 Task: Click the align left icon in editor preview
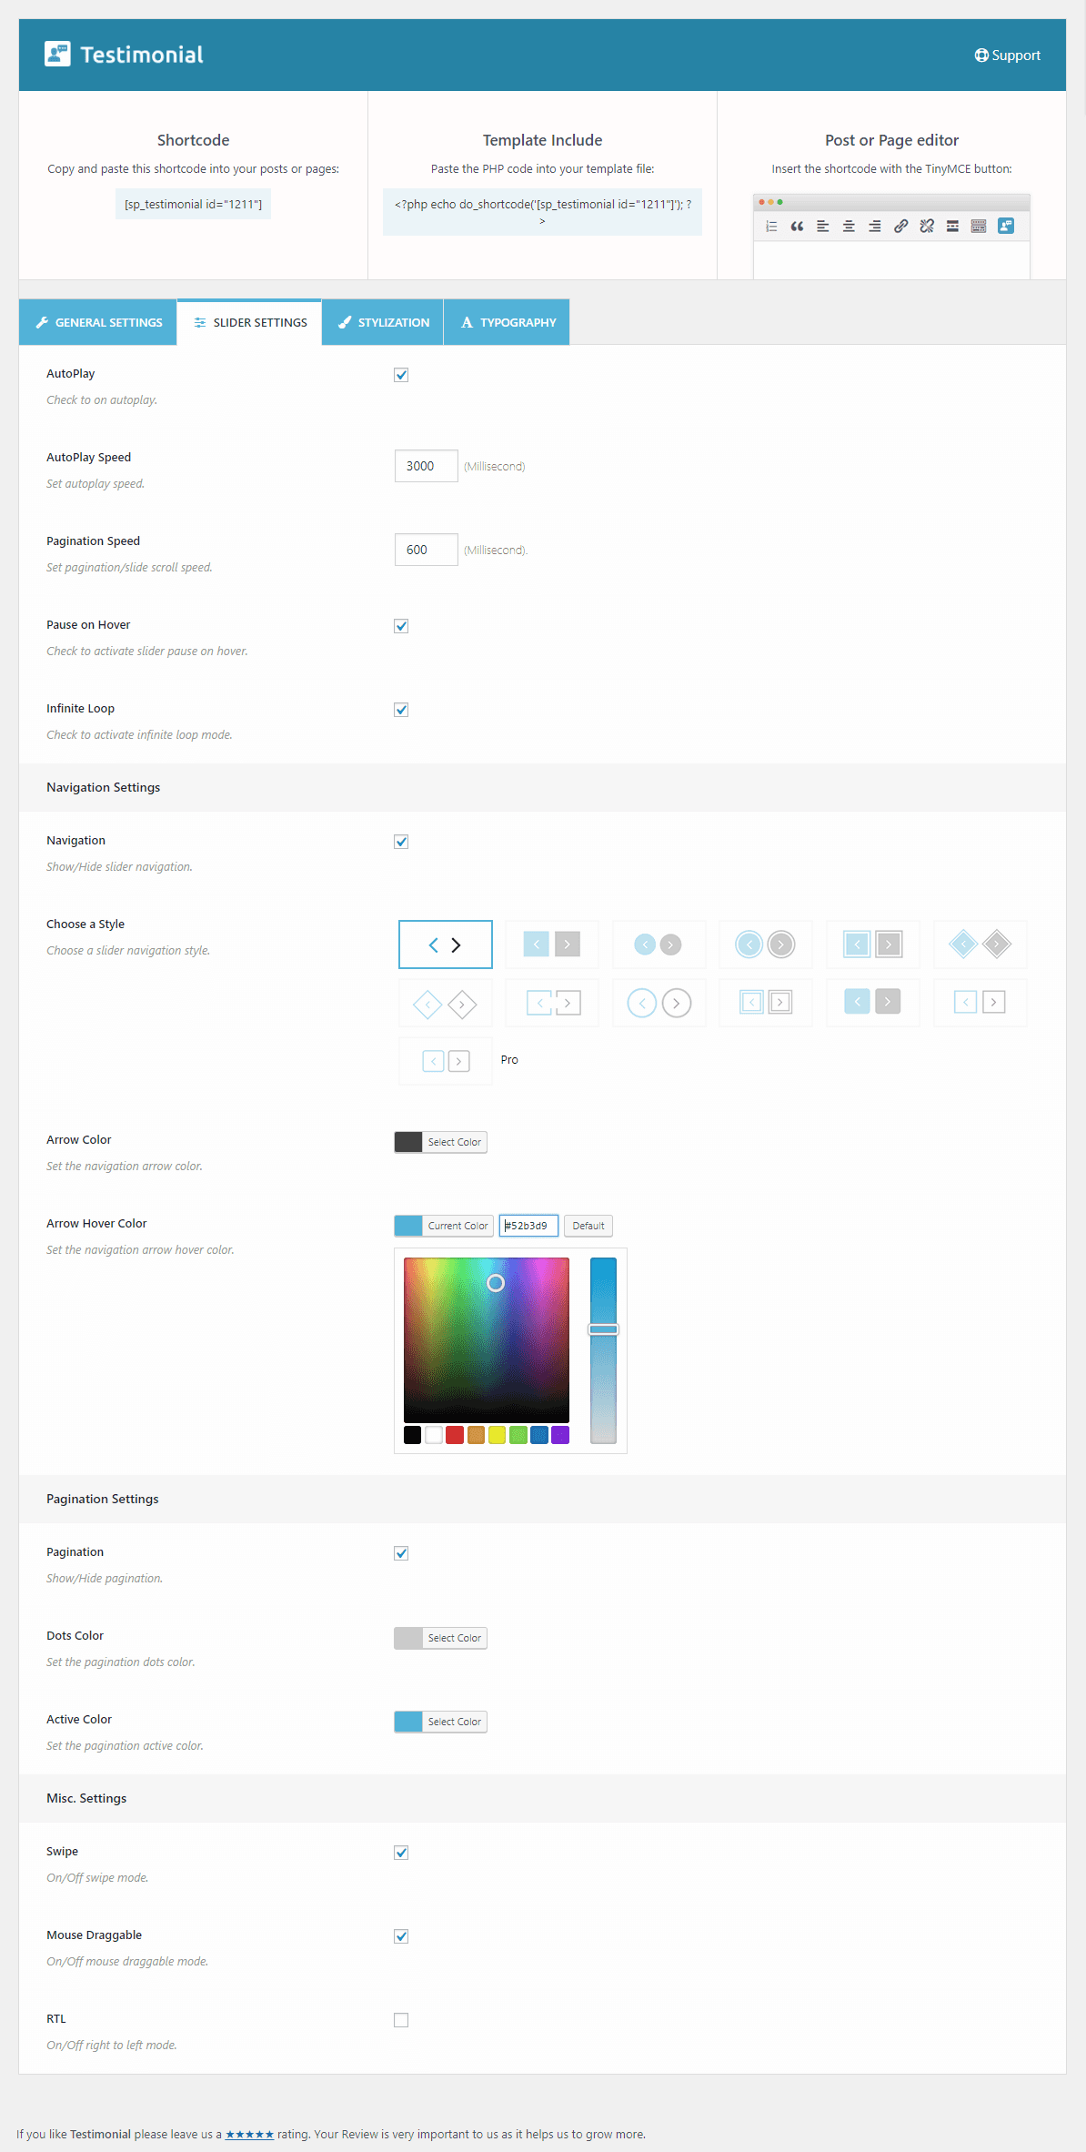(x=822, y=227)
